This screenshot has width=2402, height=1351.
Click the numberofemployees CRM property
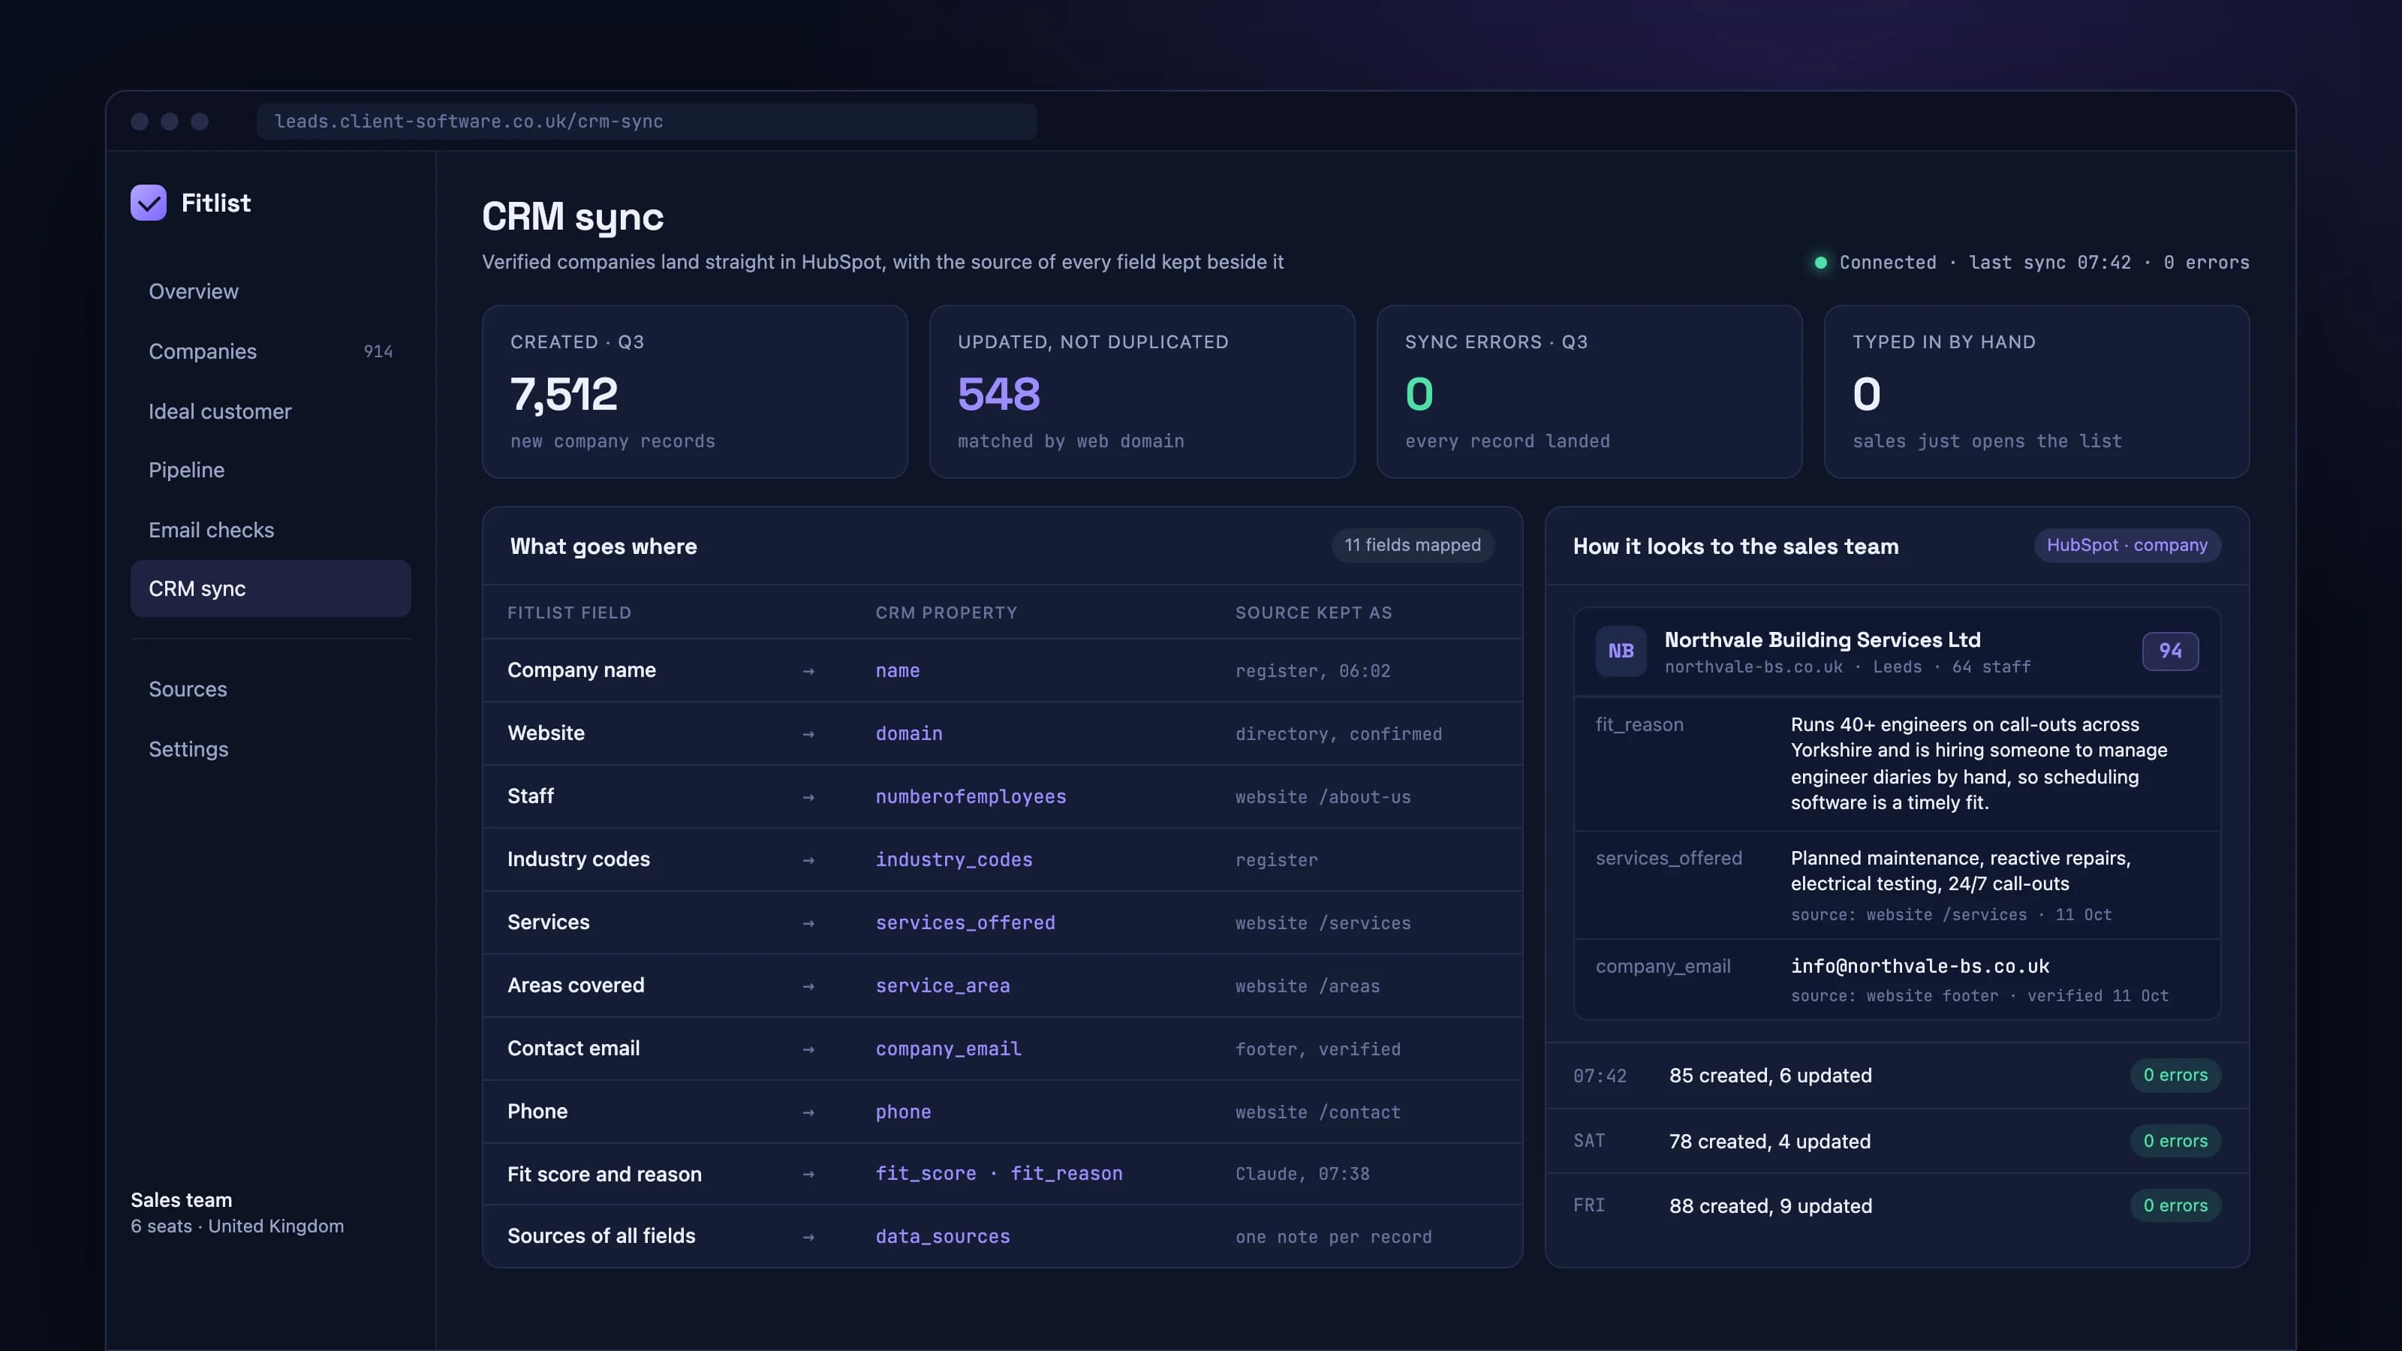(x=971, y=797)
